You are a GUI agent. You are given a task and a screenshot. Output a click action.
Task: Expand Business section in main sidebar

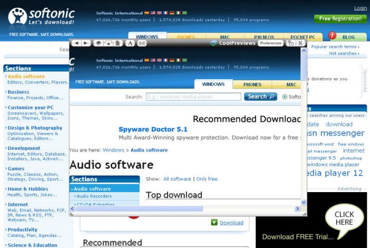point(18,92)
